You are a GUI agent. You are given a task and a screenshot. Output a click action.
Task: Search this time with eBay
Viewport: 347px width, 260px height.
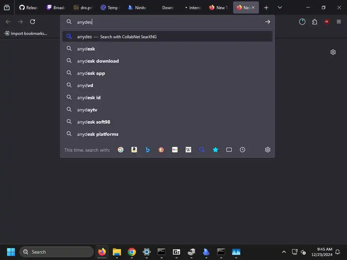tap(175, 150)
